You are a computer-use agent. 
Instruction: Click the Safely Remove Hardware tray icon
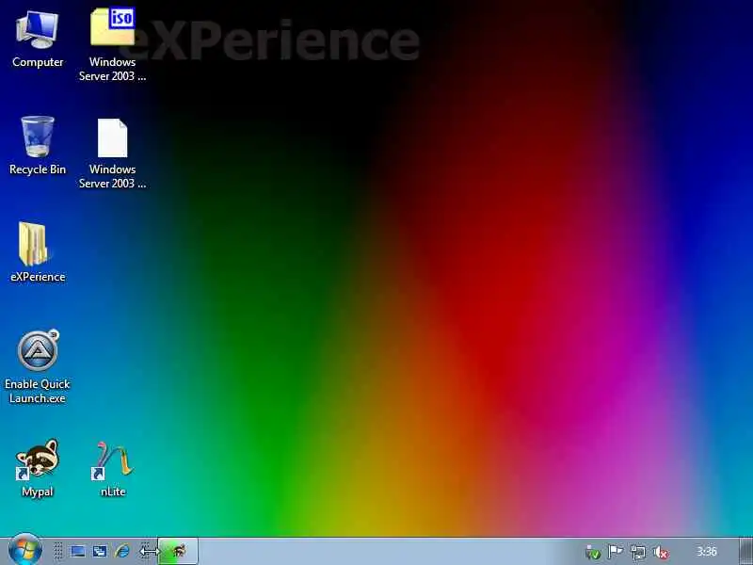(593, 552)
